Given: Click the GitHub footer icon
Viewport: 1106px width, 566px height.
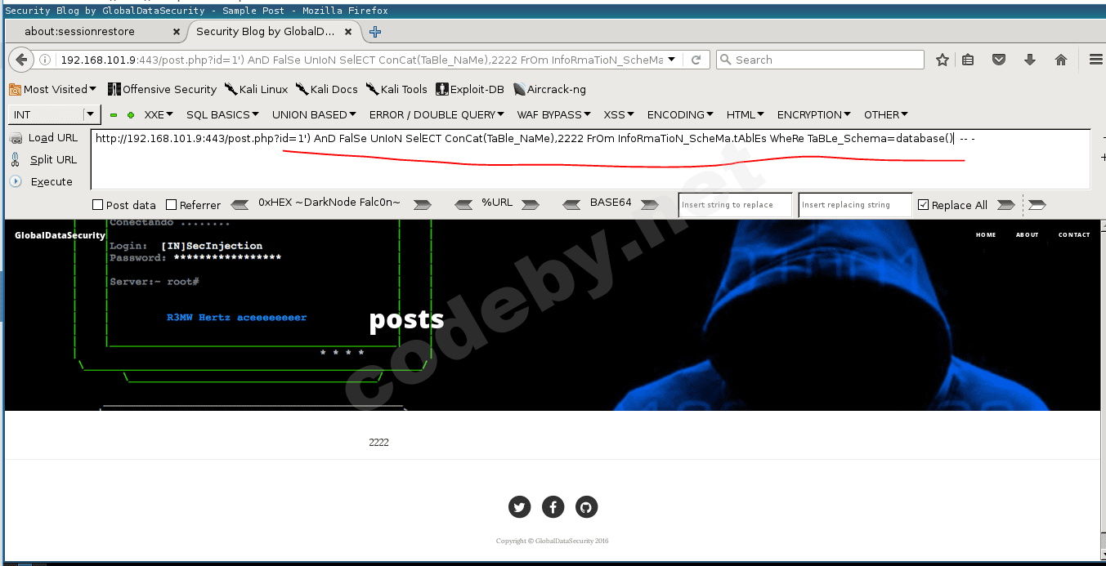Looking at the screenshot, I should click(587, 507).
